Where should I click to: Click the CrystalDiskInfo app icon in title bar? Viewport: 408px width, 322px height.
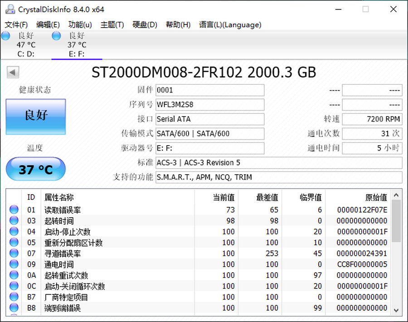click(10, 9)
